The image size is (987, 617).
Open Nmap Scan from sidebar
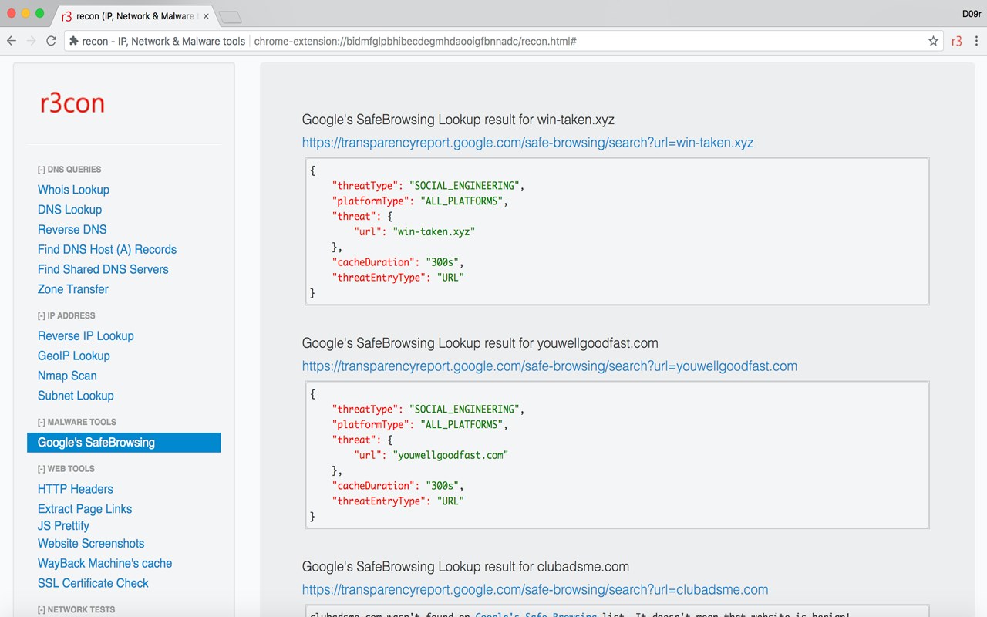click(x=67, y=376)
